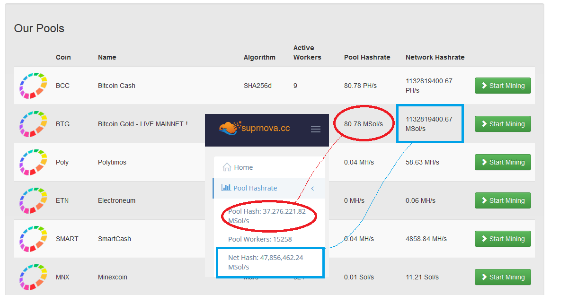
Task: Click the Electroneum coin logo icon
Action: pos(33,200)
